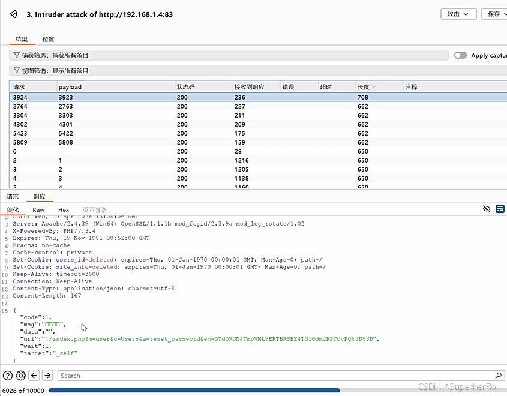The width and height of the screenshot is (507, 396).
Task: Click the view filter funnel icon
Action: coord(16,70)
